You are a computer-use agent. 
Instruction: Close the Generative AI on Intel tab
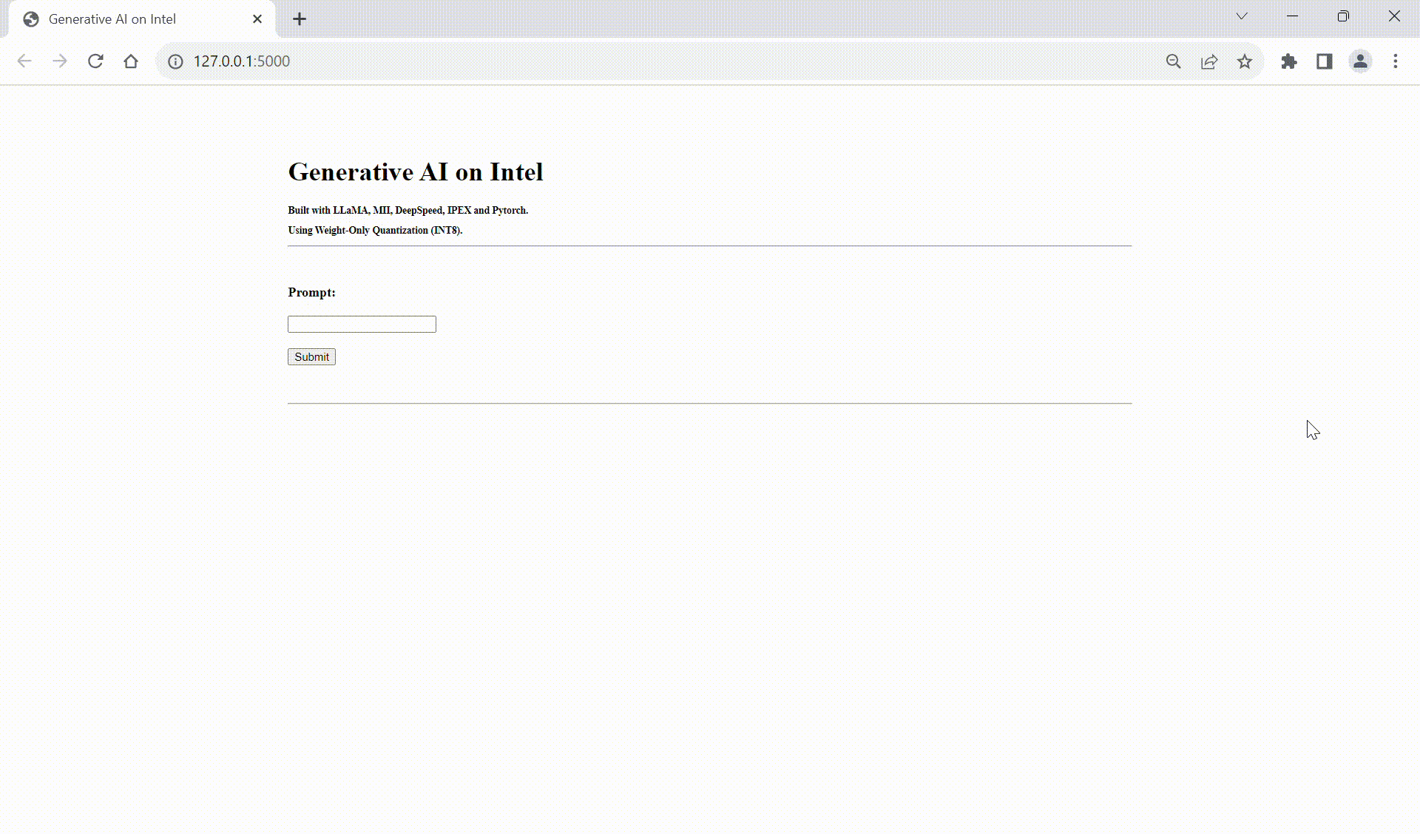click(x=257, y=19)
